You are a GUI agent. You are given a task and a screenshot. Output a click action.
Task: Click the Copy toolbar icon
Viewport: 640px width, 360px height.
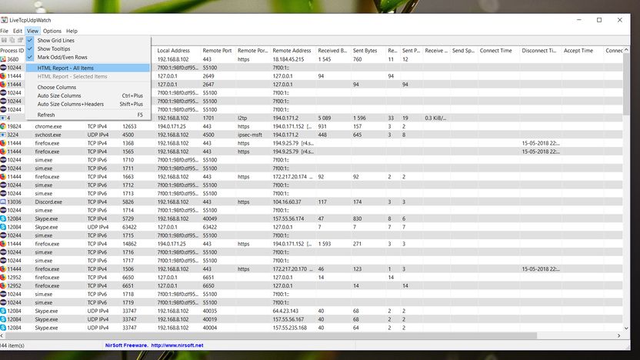tap(12, 40)
